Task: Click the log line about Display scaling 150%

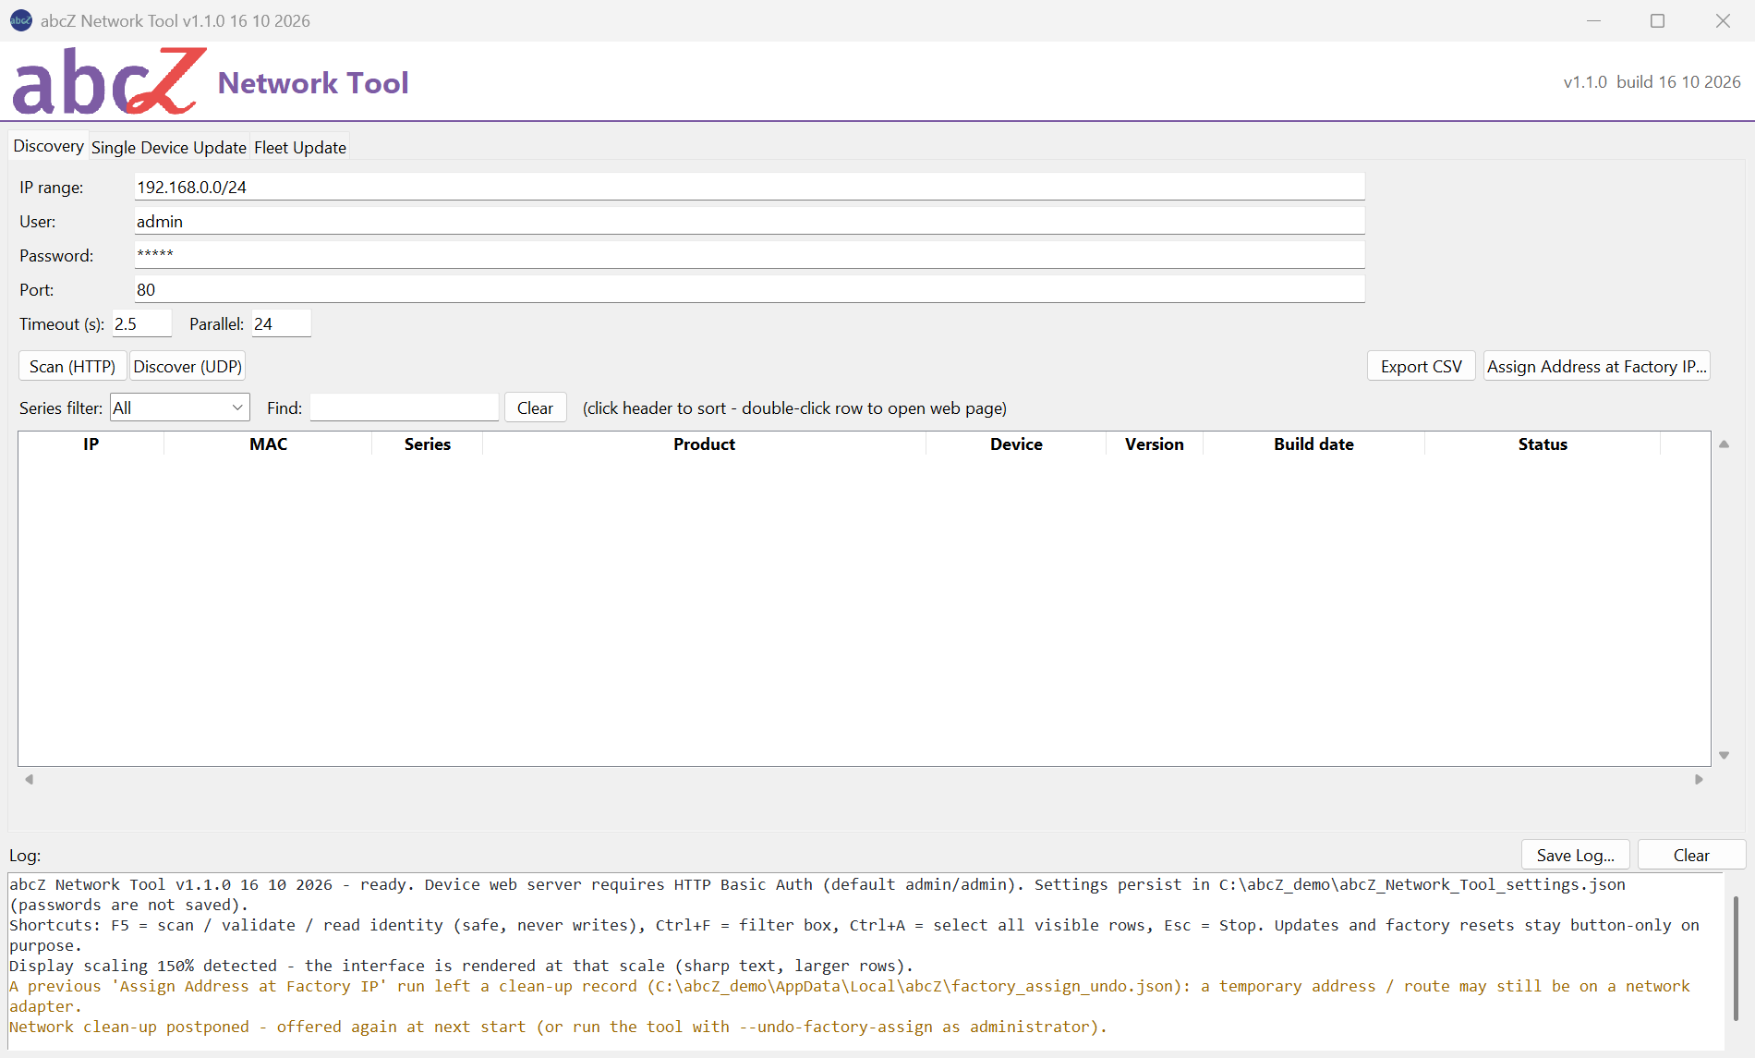Action: pyautogui.click(x=461, y=966)
